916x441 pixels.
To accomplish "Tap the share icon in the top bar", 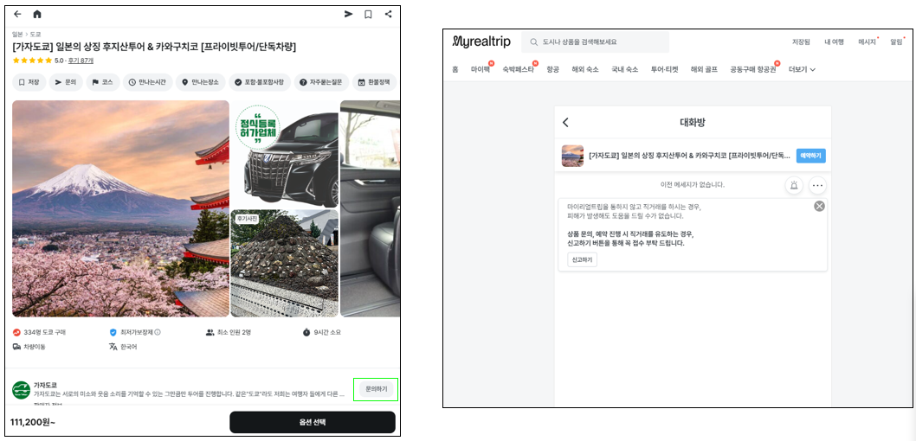I will (x=388, y=14).
